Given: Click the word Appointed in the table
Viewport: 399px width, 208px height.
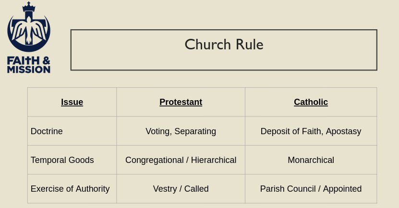Looking at the screenshot, I should pyautogui.click(x=342, y=189).
